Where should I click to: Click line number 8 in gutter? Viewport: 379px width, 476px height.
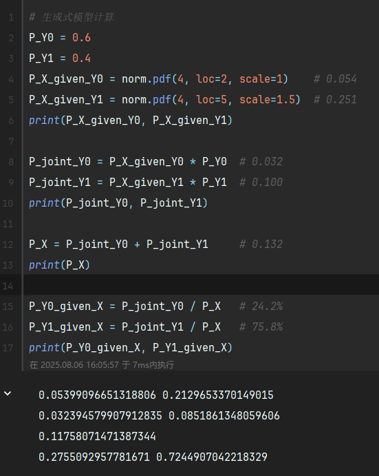11,162
